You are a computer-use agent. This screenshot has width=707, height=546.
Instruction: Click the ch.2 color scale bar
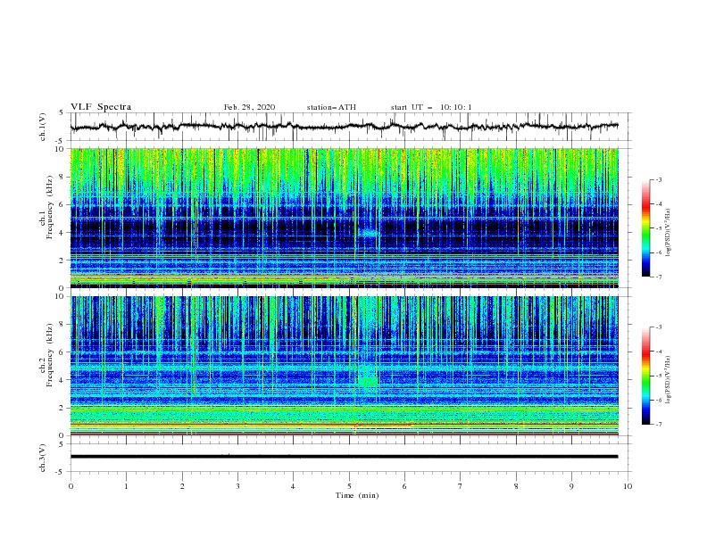tap(646, 376)
